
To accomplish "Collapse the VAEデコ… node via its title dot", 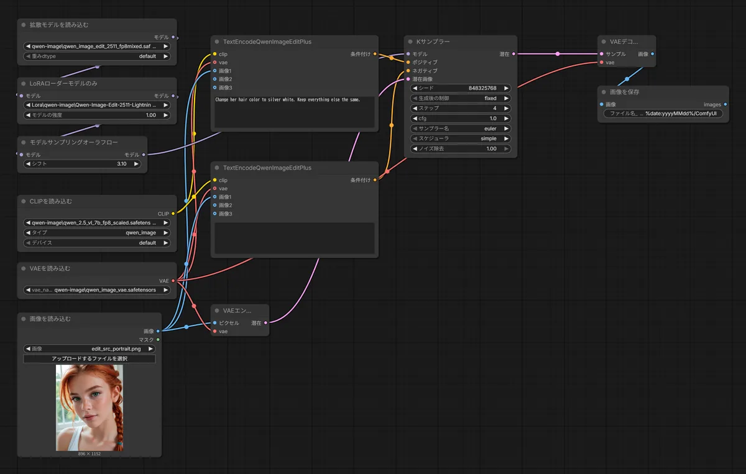I will [604, 42].
